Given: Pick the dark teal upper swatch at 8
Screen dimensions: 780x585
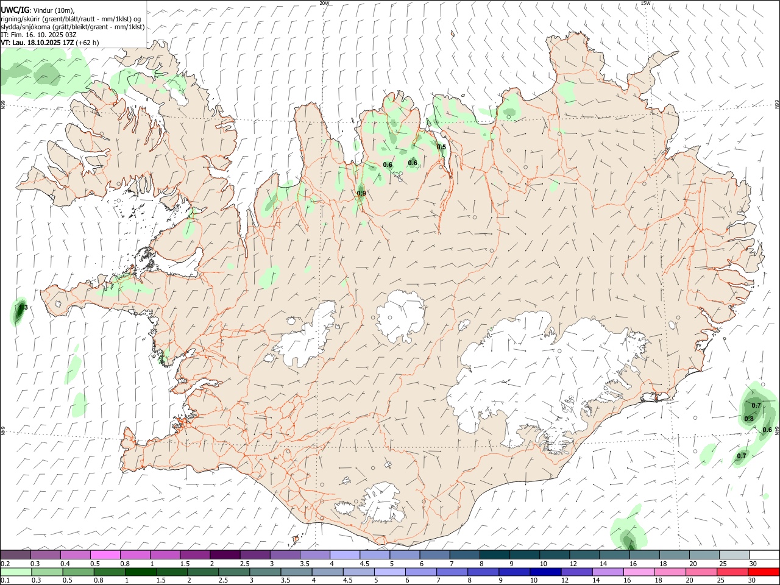Looking at the screenshot, I should click(494, 555).
